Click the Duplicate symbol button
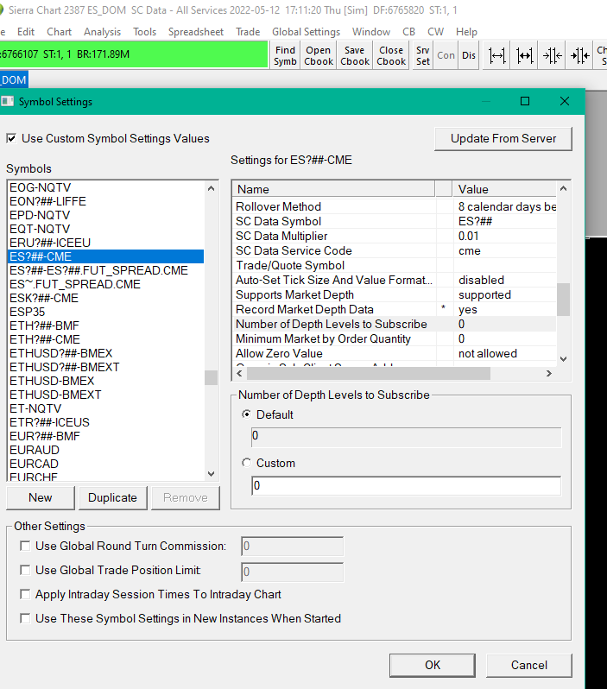Screen dimensions: 607x689 click(x=112, y=497)
